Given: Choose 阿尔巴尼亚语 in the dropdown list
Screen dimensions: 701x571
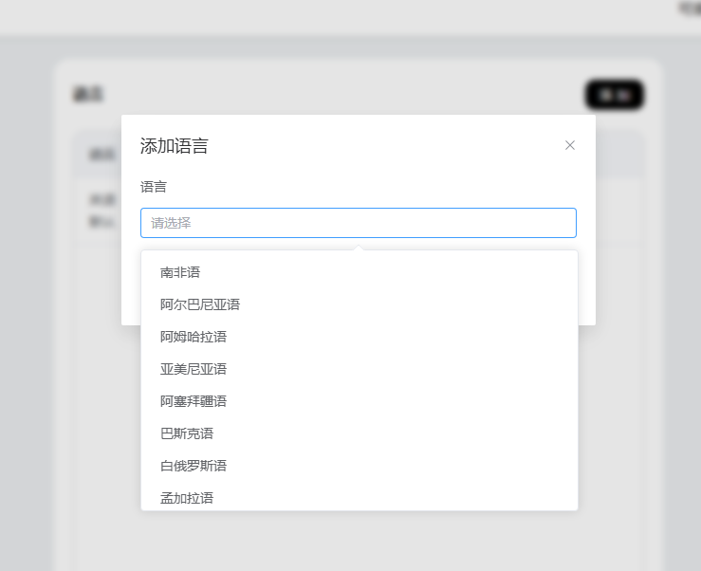Looking at the screenshot, I should click(x=200, y=304).
